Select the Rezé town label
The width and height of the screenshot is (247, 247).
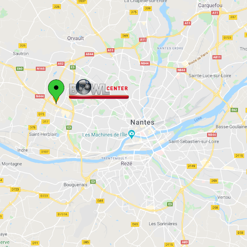click(x=126, y=163)
